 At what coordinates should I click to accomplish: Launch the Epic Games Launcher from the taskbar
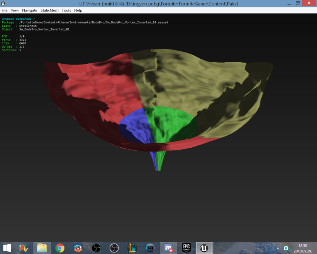pyautogui.click(x=187, y=248)
